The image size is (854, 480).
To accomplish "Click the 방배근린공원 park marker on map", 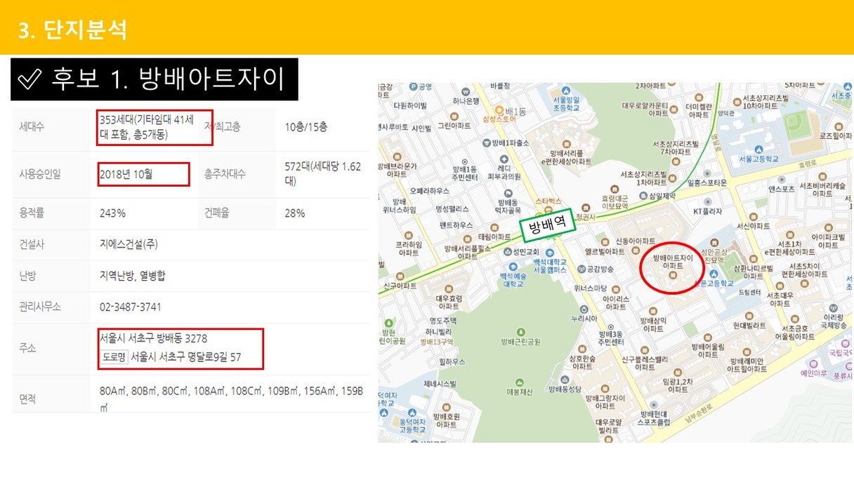I will [x=520, y=331].
